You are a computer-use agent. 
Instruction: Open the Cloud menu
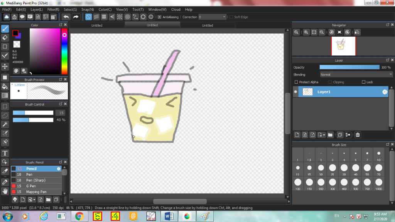coord(176,10)
